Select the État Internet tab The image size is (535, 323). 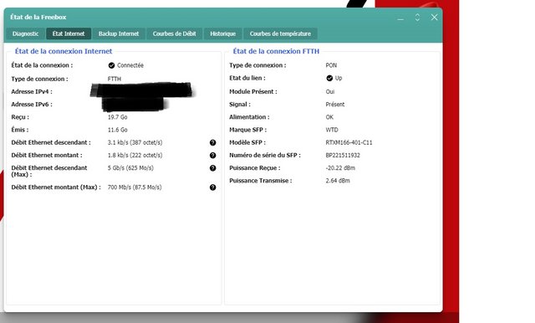(x=69, y=33)
